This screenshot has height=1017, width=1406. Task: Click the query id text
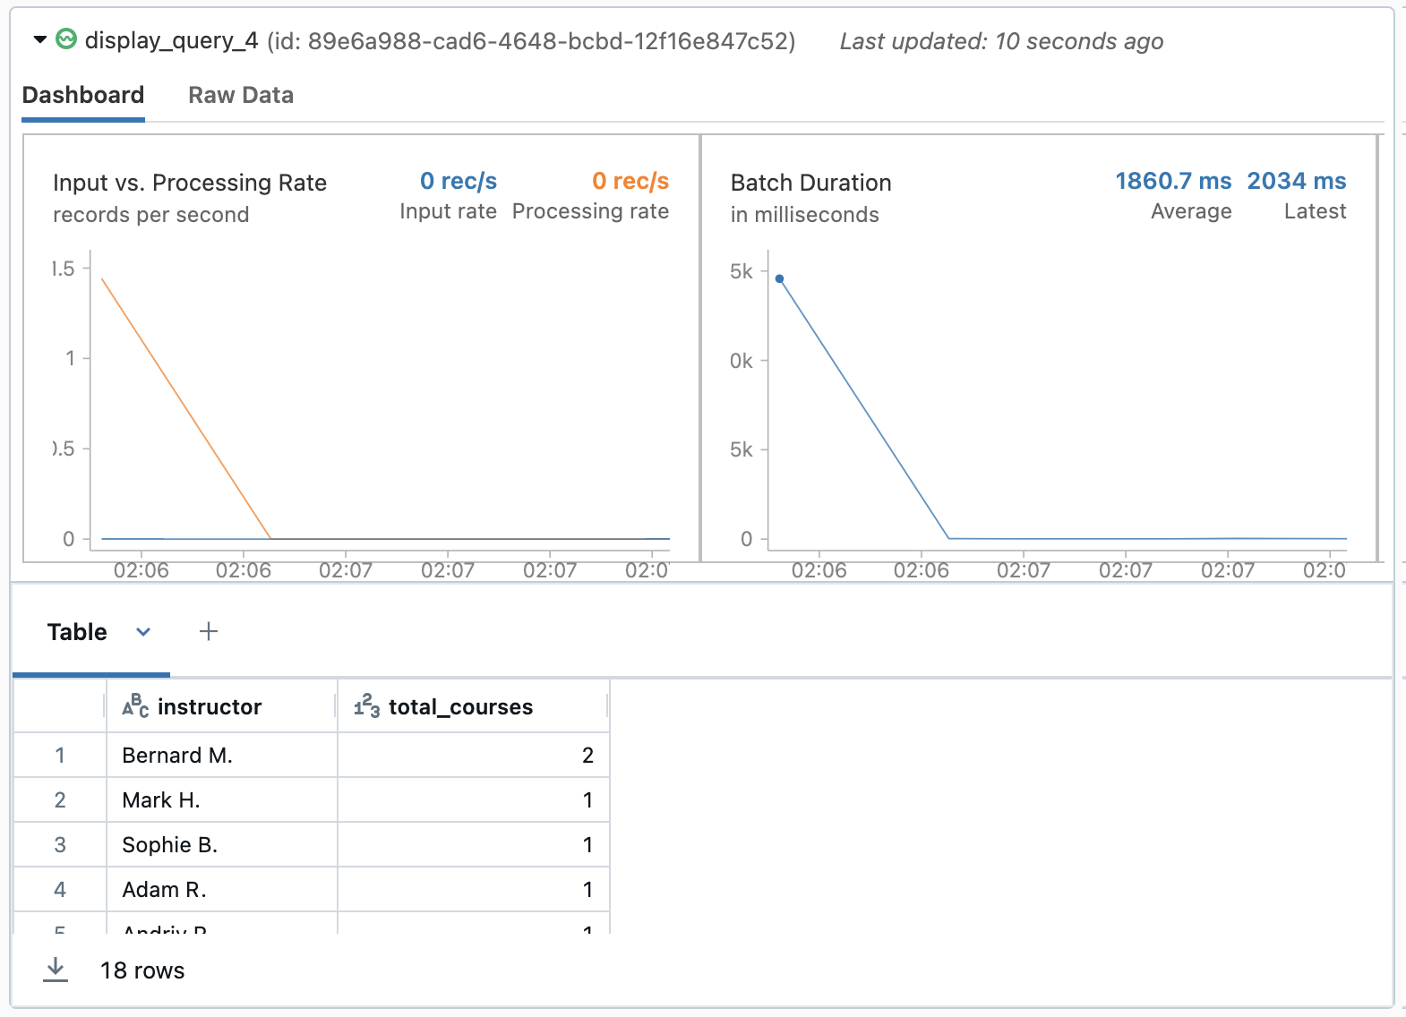pos(531,41)
